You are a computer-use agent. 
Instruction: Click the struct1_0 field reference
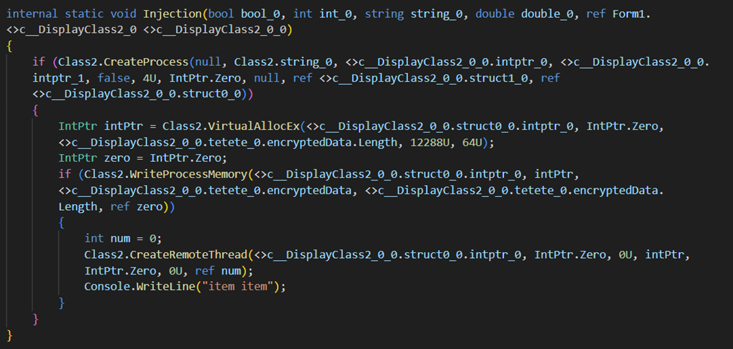[504, 78]
